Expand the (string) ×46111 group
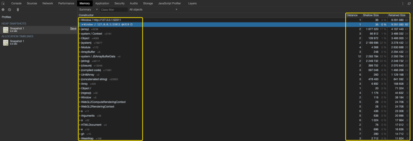 (80, 61)
